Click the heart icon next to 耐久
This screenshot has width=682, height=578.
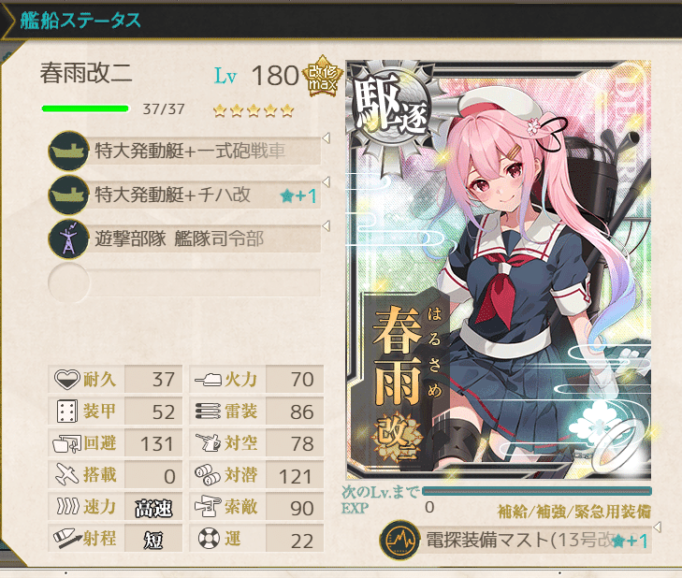[66, 379]
